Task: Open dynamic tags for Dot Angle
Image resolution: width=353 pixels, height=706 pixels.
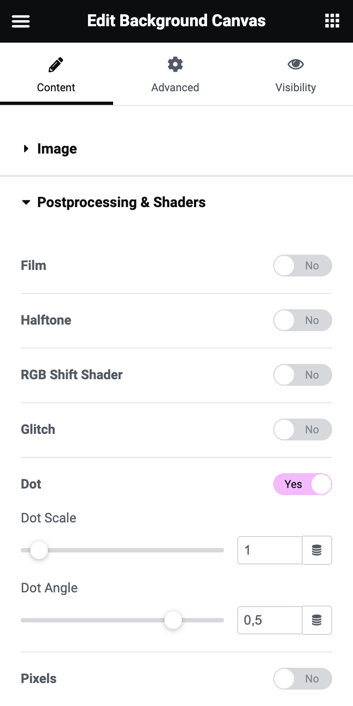Action: (317, 620)
